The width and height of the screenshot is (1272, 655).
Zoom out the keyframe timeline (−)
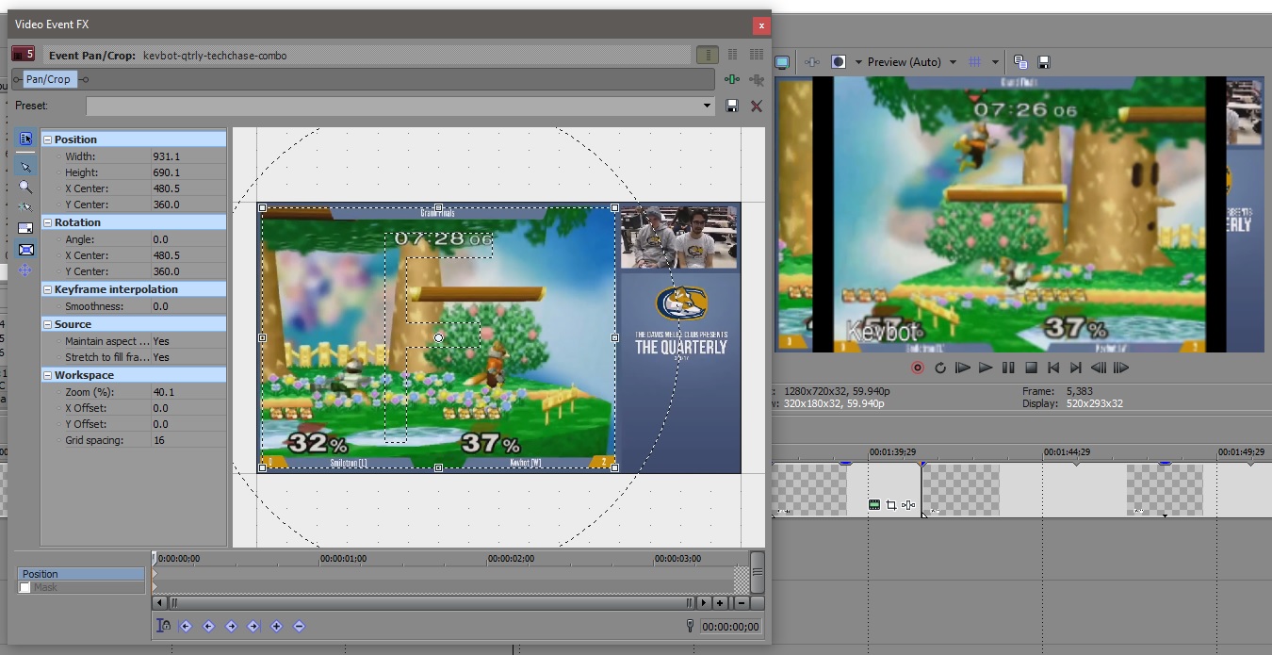(741, 602)
